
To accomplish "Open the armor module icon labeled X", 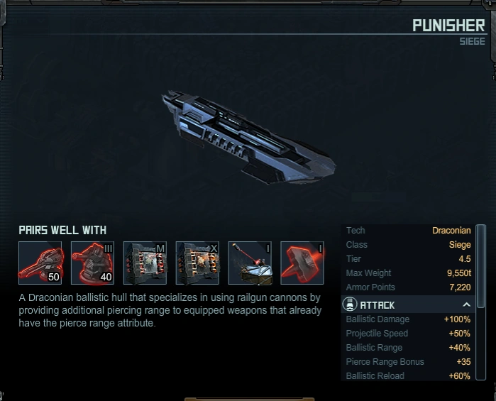I will (x=197, y=263).
